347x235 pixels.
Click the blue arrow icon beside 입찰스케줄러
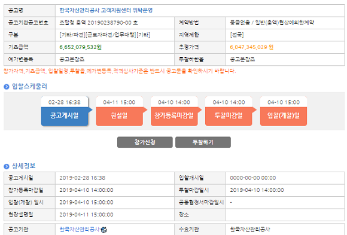pyautogui.click(x=7, y=87)
